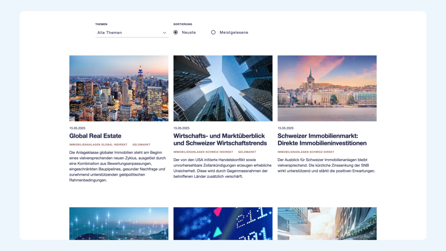Open the New York skyline article image
This screenshot has height=251, width=446.
point(119,89)
